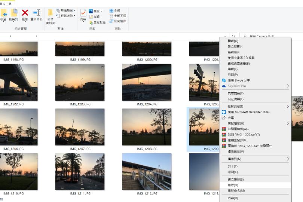The image size is (303, 202).
Task: Click the Search Camera Roll input field
Action: [x=270, y=36]
